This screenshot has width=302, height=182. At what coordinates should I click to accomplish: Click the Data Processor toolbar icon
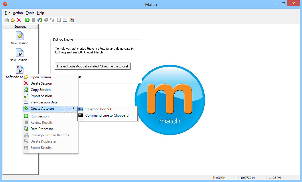click(x=40, y=20)
